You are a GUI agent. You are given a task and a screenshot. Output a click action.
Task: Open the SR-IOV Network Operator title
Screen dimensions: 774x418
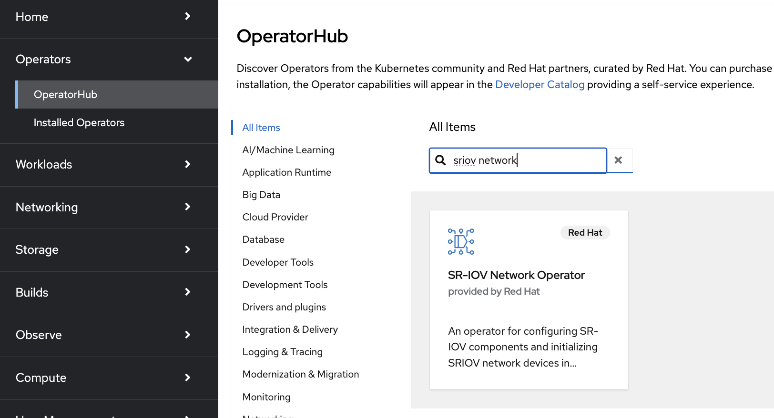(x=516, y=275)
